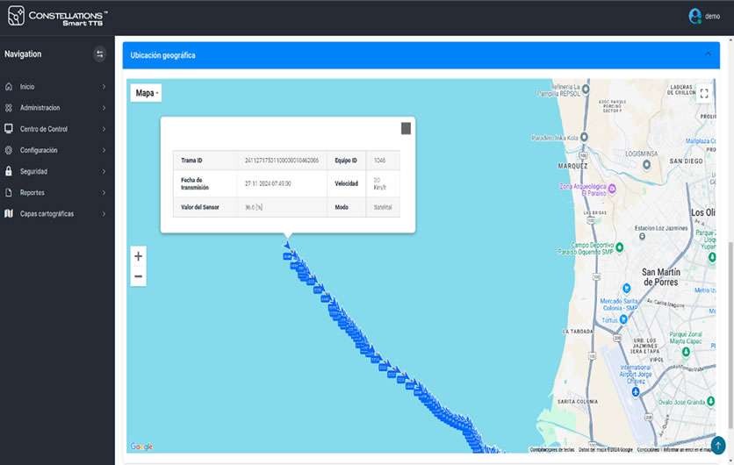Viewport: 734px width, 465px height.
Task: Click the Estacion Los Jazmines pin
Action: 642,236
